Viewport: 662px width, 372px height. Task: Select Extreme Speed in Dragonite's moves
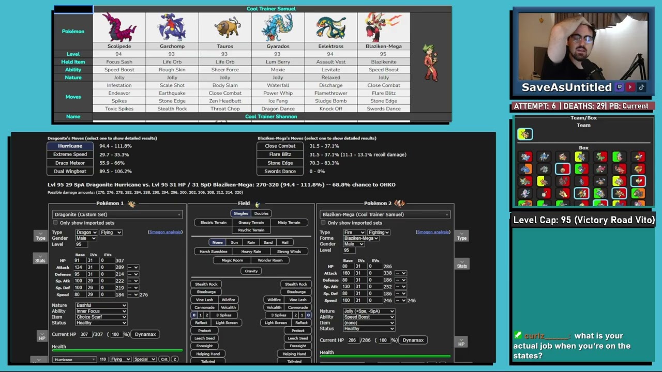(70, 154)
